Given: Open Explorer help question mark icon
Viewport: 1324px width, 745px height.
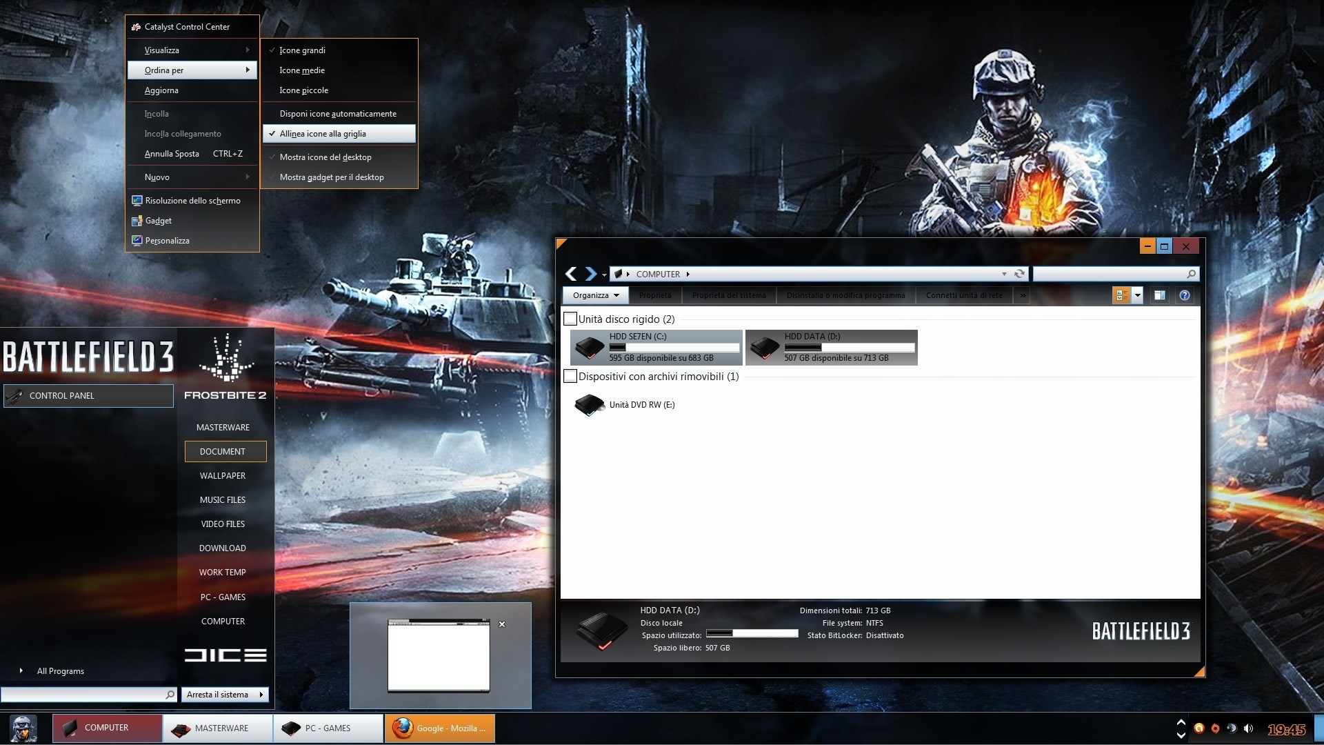Looking at the screenshot, I should point(1185,295).
